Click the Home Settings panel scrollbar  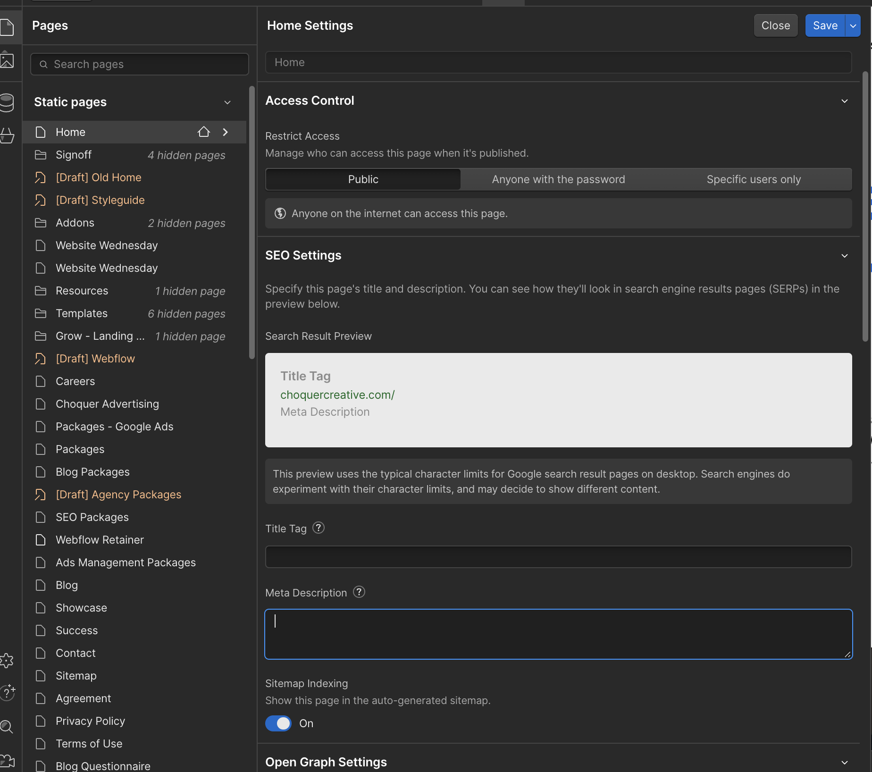pyautogui.click(x=865, y=207)
